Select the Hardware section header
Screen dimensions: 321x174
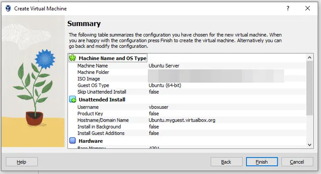click(91, 141)
